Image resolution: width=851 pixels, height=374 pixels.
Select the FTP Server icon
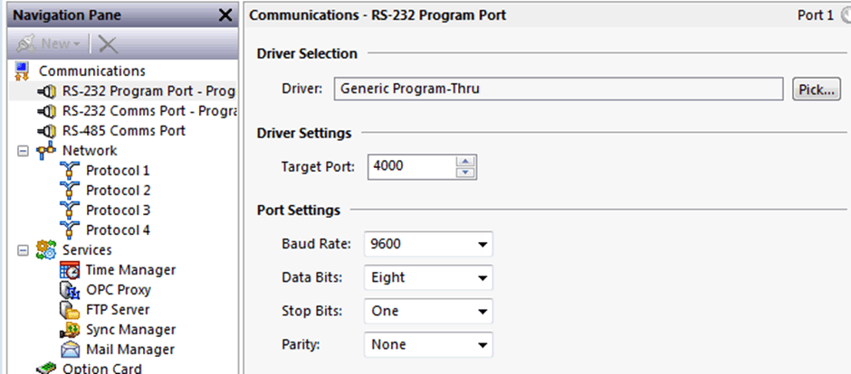pyautogui.click(x=70, y=310)
